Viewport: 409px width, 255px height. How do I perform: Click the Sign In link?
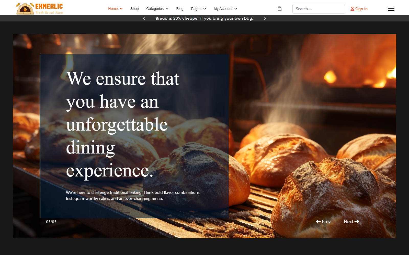point(361,9)
